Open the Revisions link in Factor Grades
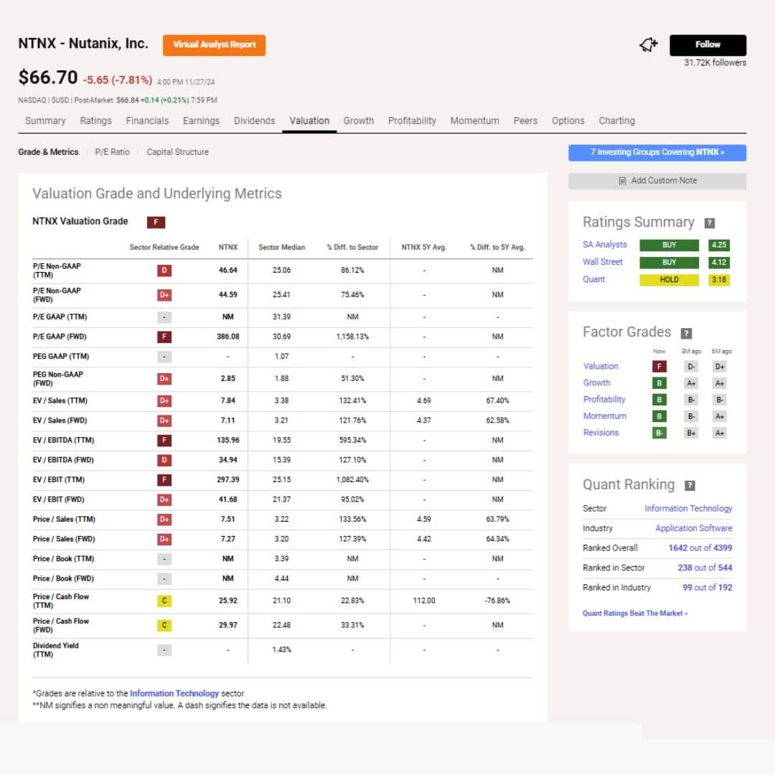This screenshot has width=775, height=775. tap(601, 433)
